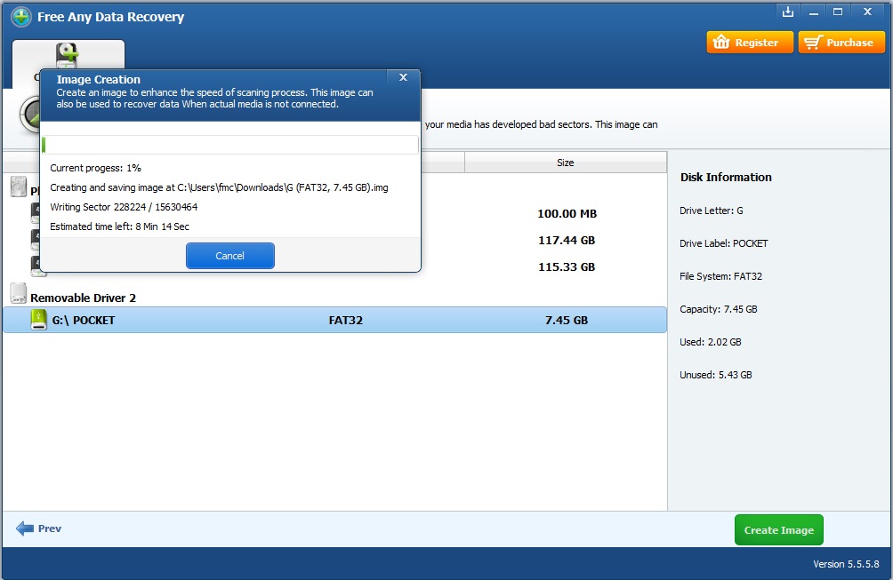
Task: Click the USB drive icon beside G:\ POCKET
Action: click(x=38, y=320)
